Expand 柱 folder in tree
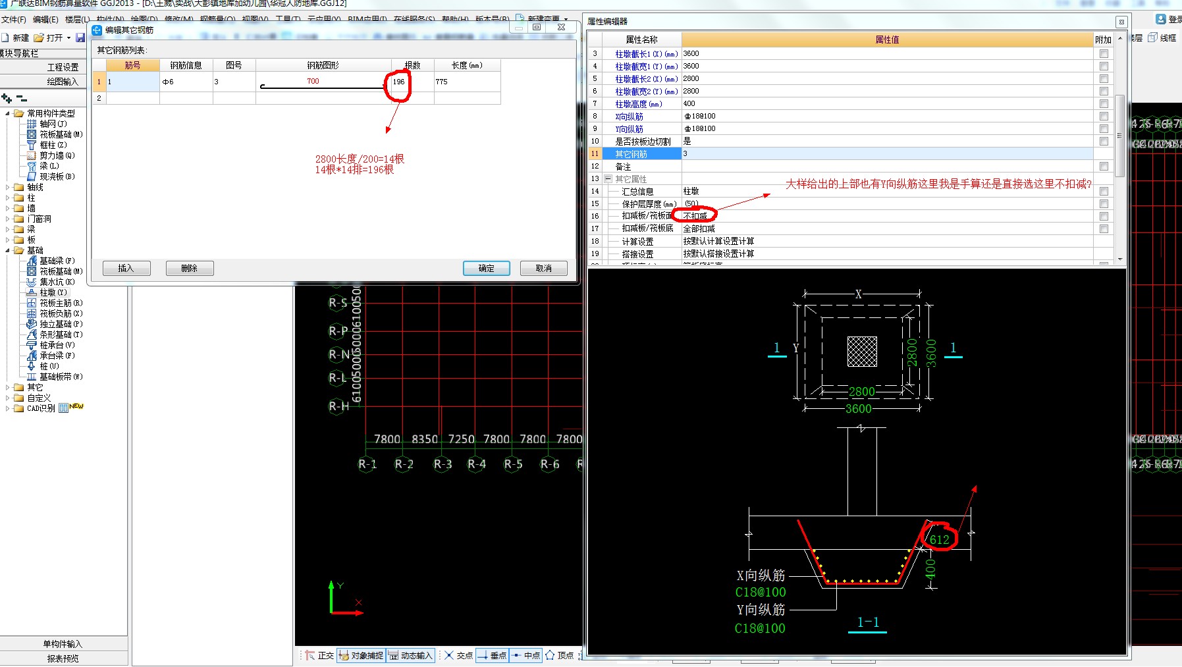The width and height of the screenshot is (1182, 667). pos(7,198)
